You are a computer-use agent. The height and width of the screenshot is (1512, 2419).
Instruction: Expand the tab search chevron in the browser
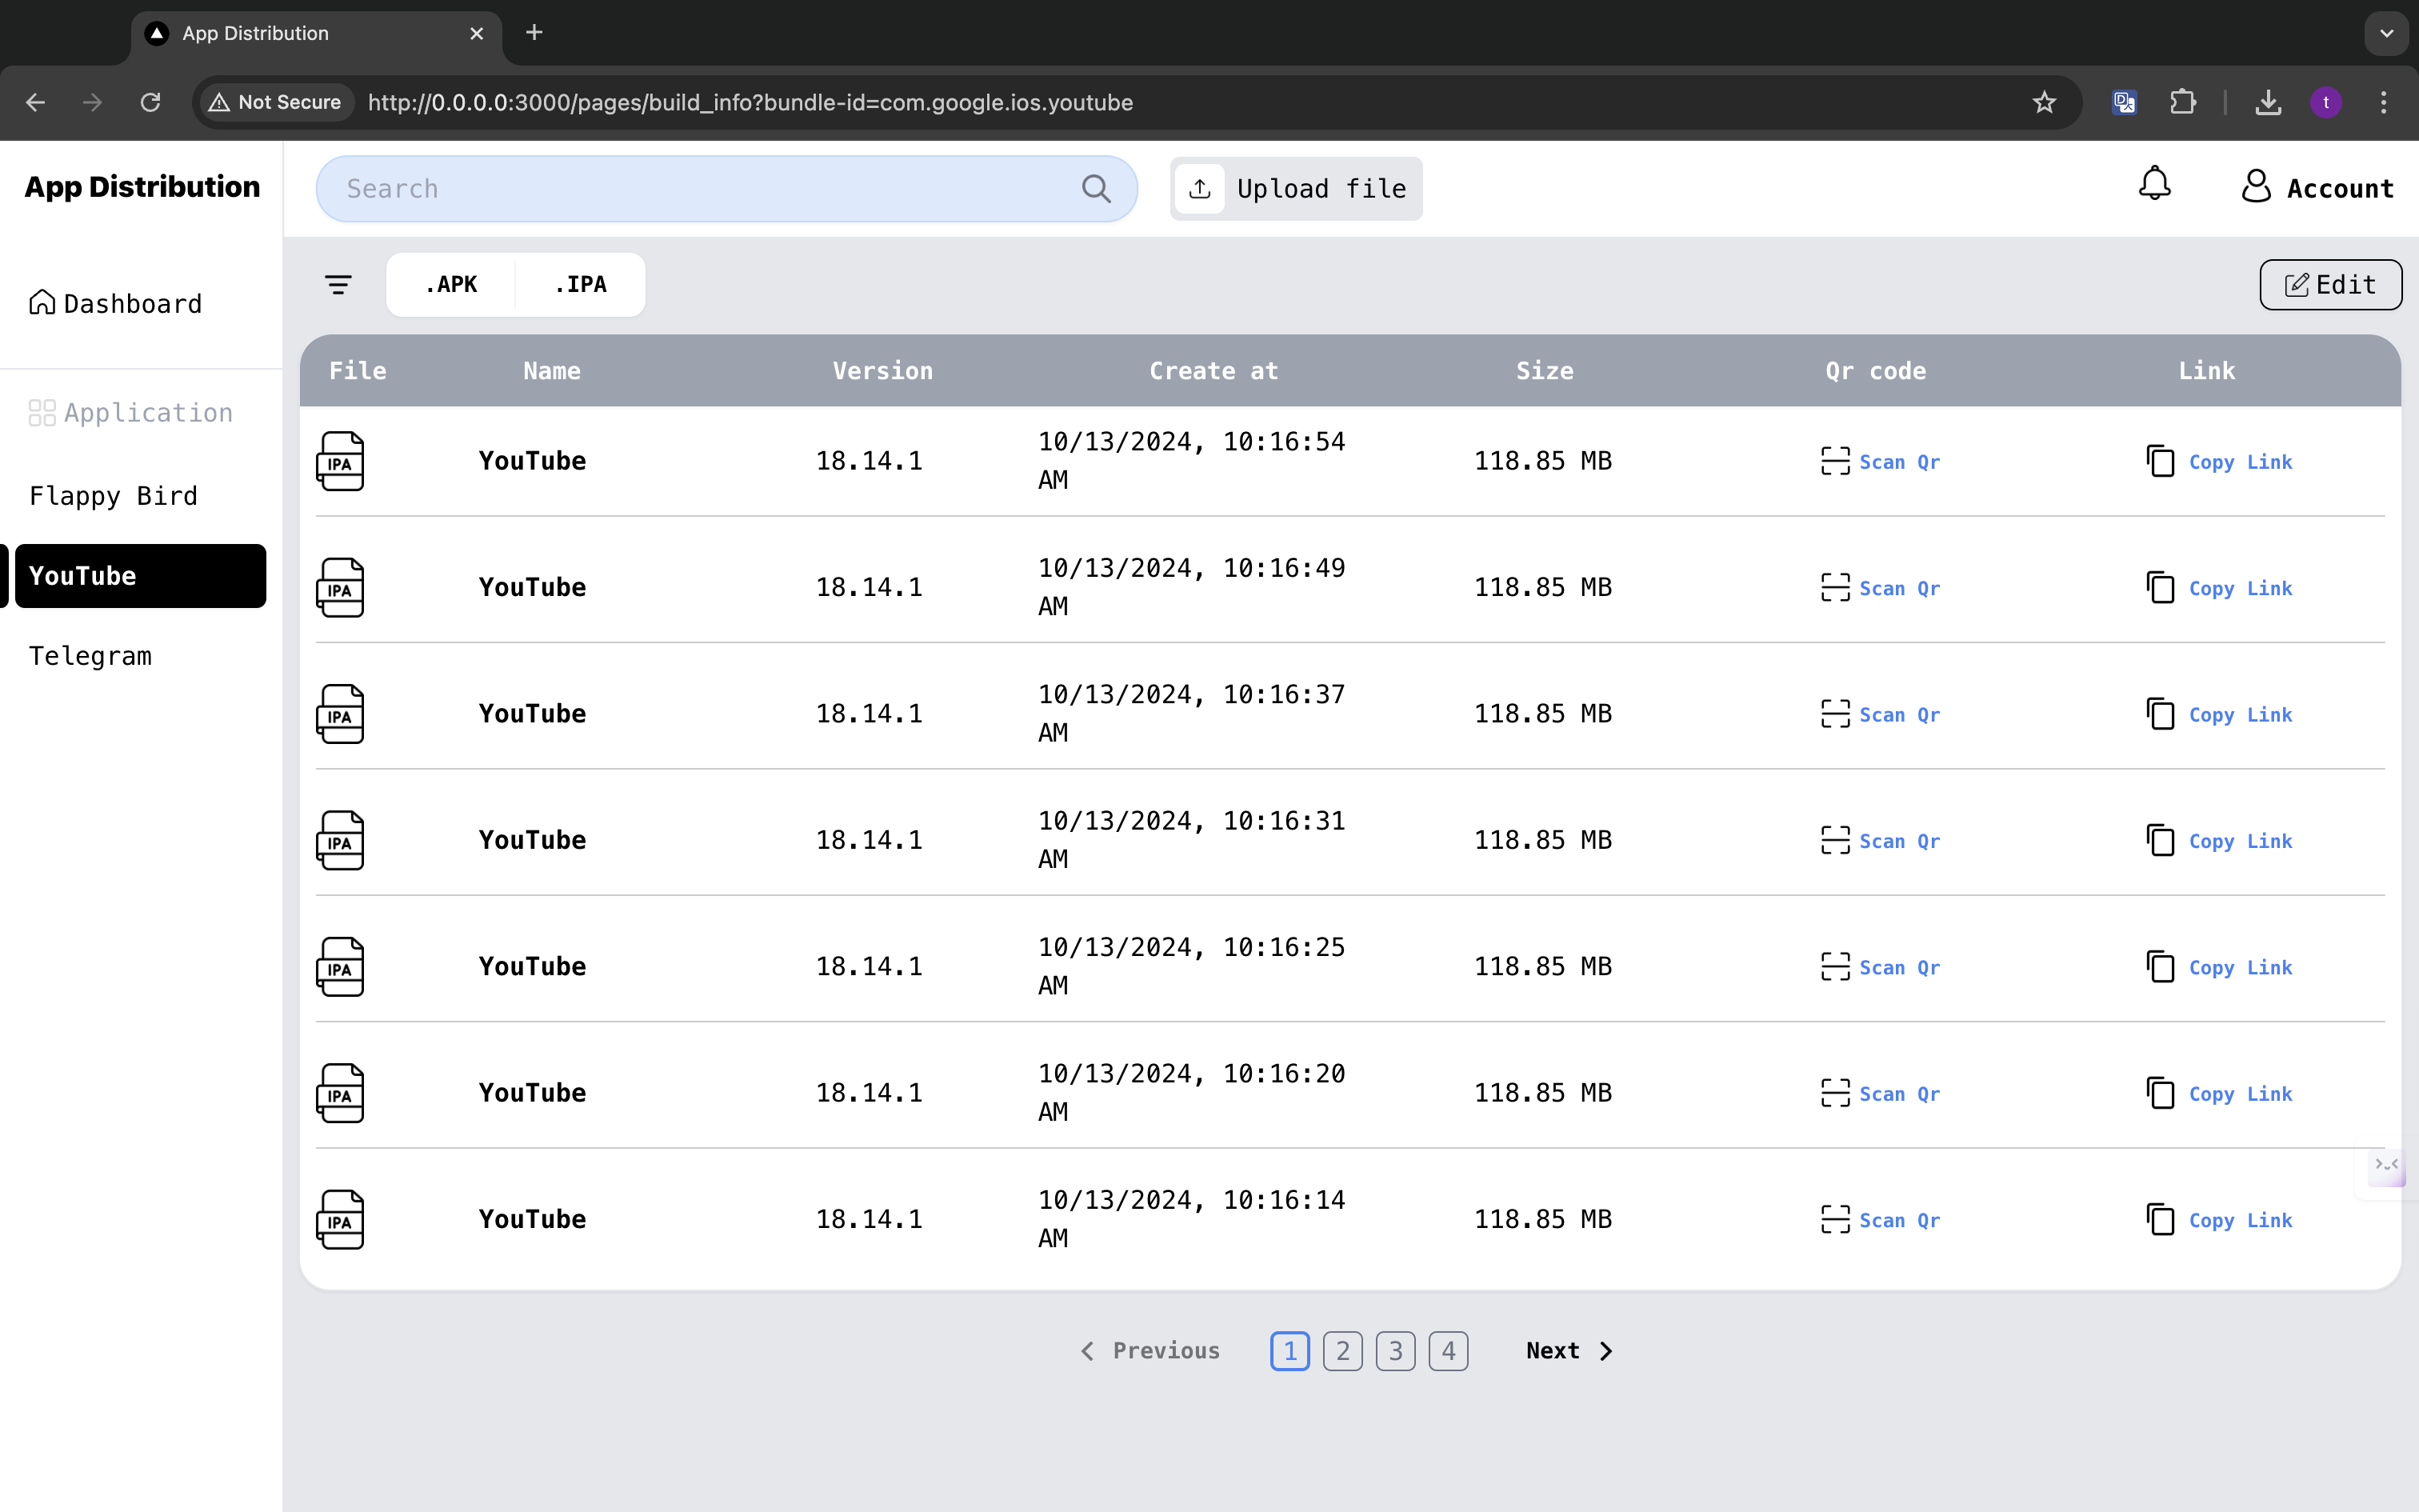coord(2386,33)
